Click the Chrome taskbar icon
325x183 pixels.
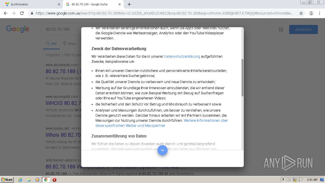(46, 180)
